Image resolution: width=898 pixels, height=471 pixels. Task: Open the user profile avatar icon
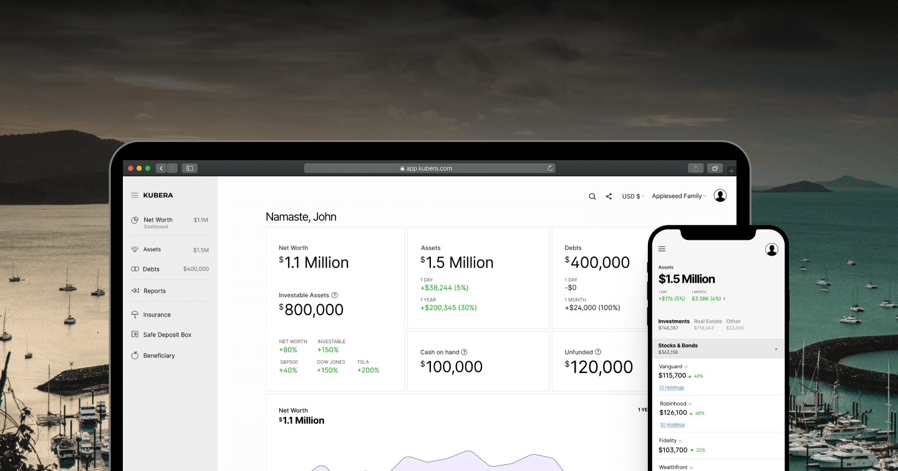[x=720, y=196]
